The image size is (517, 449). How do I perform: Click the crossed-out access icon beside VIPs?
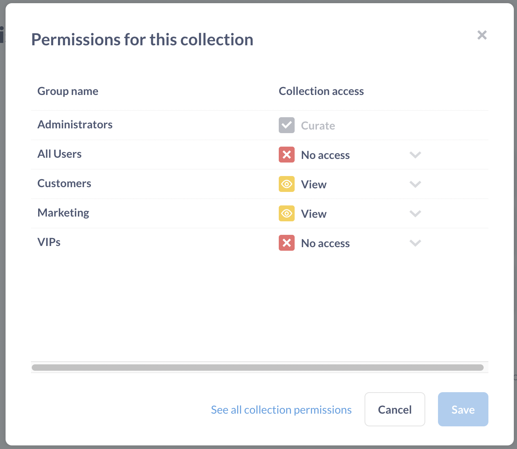(287, 243)
